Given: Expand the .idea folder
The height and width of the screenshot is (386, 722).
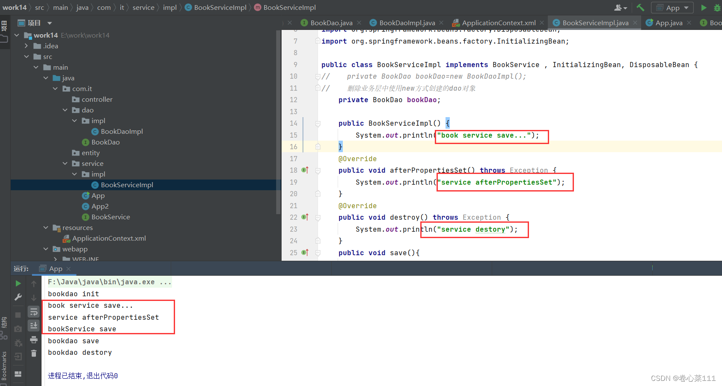Looking at the screenshot, I should (26, 46).
